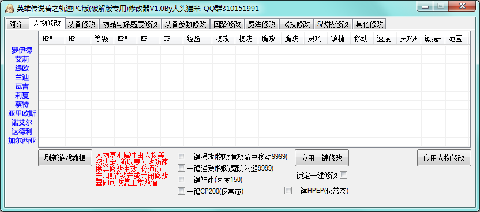Select character 亚里欧斯
This screenshot has width=480, height=212.
pos(22,113)
